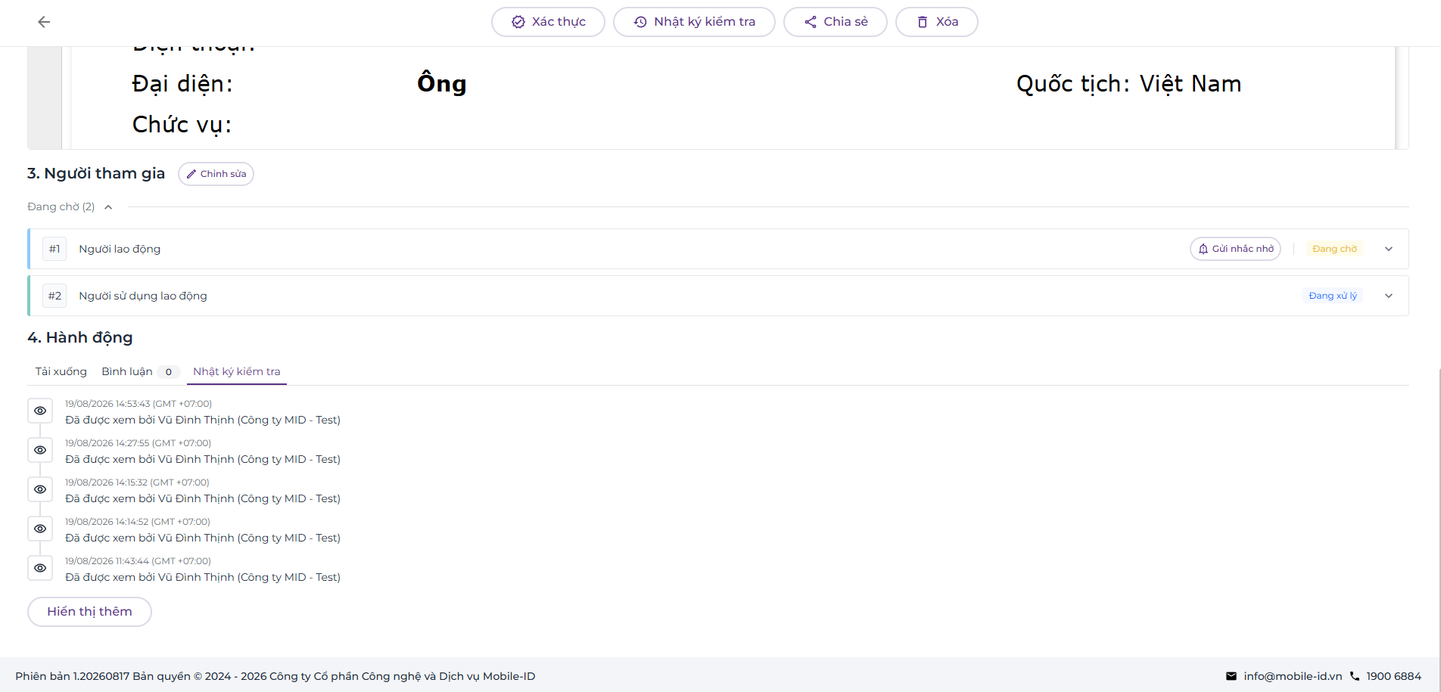Click the 19/08/2026 11:43:44 timestamp
1441x692 pixels.
click(x=138, y=561)
